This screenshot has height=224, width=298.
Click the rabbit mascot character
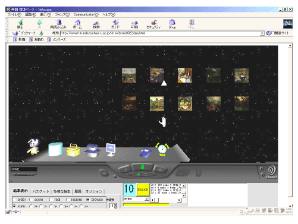33,146
